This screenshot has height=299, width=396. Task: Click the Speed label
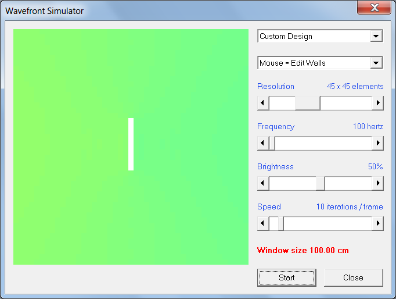269,207
